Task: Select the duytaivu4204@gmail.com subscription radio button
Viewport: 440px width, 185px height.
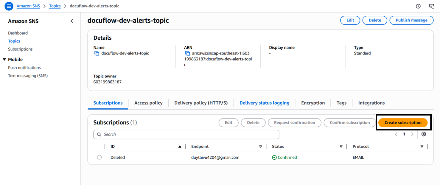Action: tap(99, 157)
